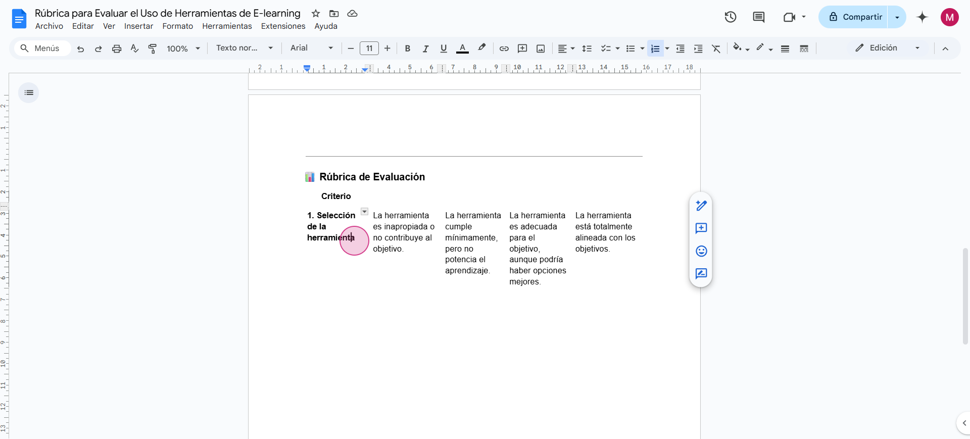The image size is (970, 439).
Task: Click the floating suggest edits pencil
Action: [x=701, y=206]
